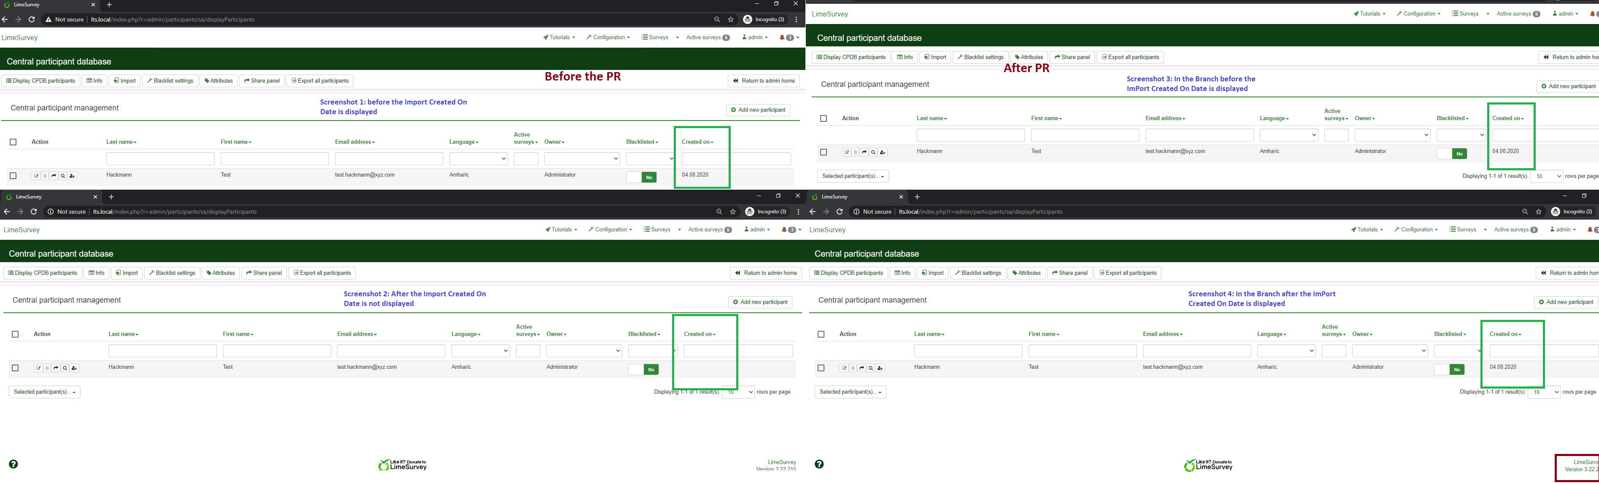Tick select-all header checkbox in bottom-right table
1599x483 pixels.
(x=821, y=334)
